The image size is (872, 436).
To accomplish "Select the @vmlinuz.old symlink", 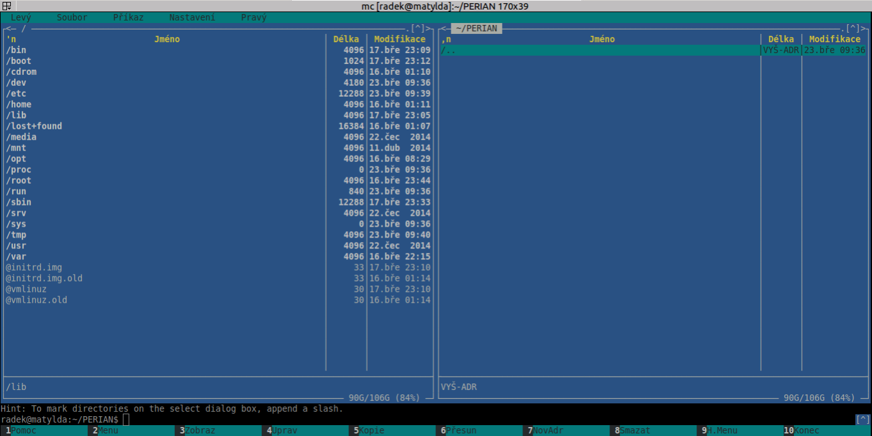I will tap(36, 300).
